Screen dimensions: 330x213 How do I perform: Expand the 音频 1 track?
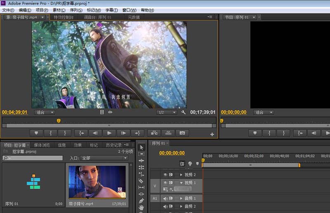pos(181,198)
